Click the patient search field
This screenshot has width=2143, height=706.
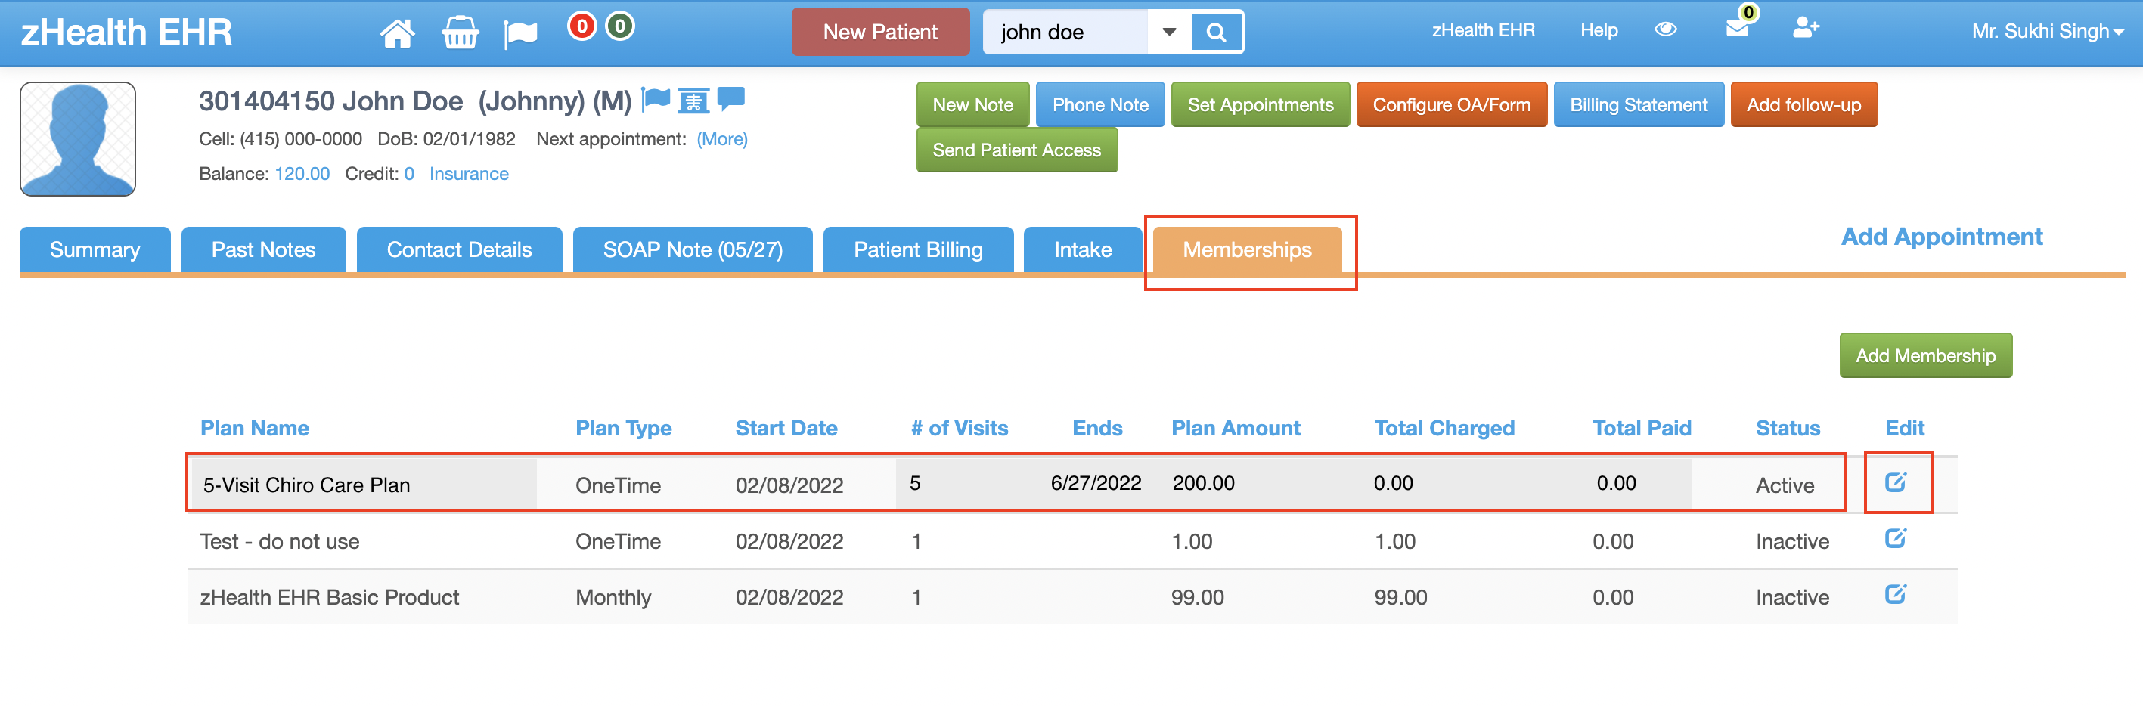pos(1065,33)
